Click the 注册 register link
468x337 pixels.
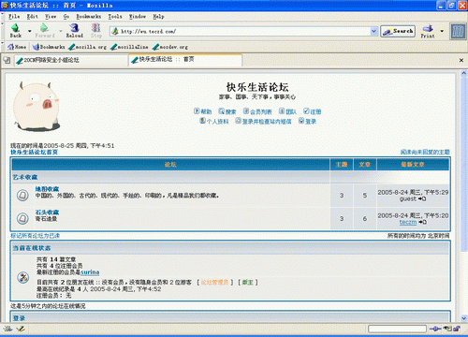pyautogui.click(x=313, y=111)
